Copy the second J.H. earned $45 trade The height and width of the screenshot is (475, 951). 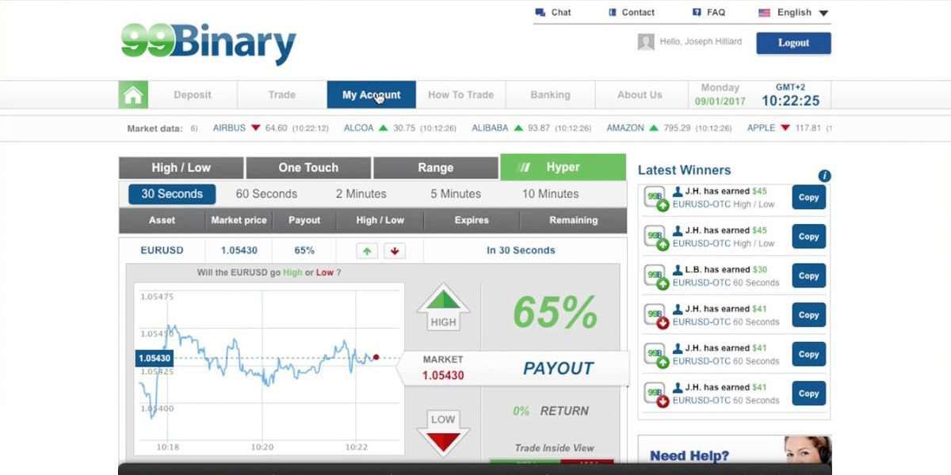(x=808, y=237)
